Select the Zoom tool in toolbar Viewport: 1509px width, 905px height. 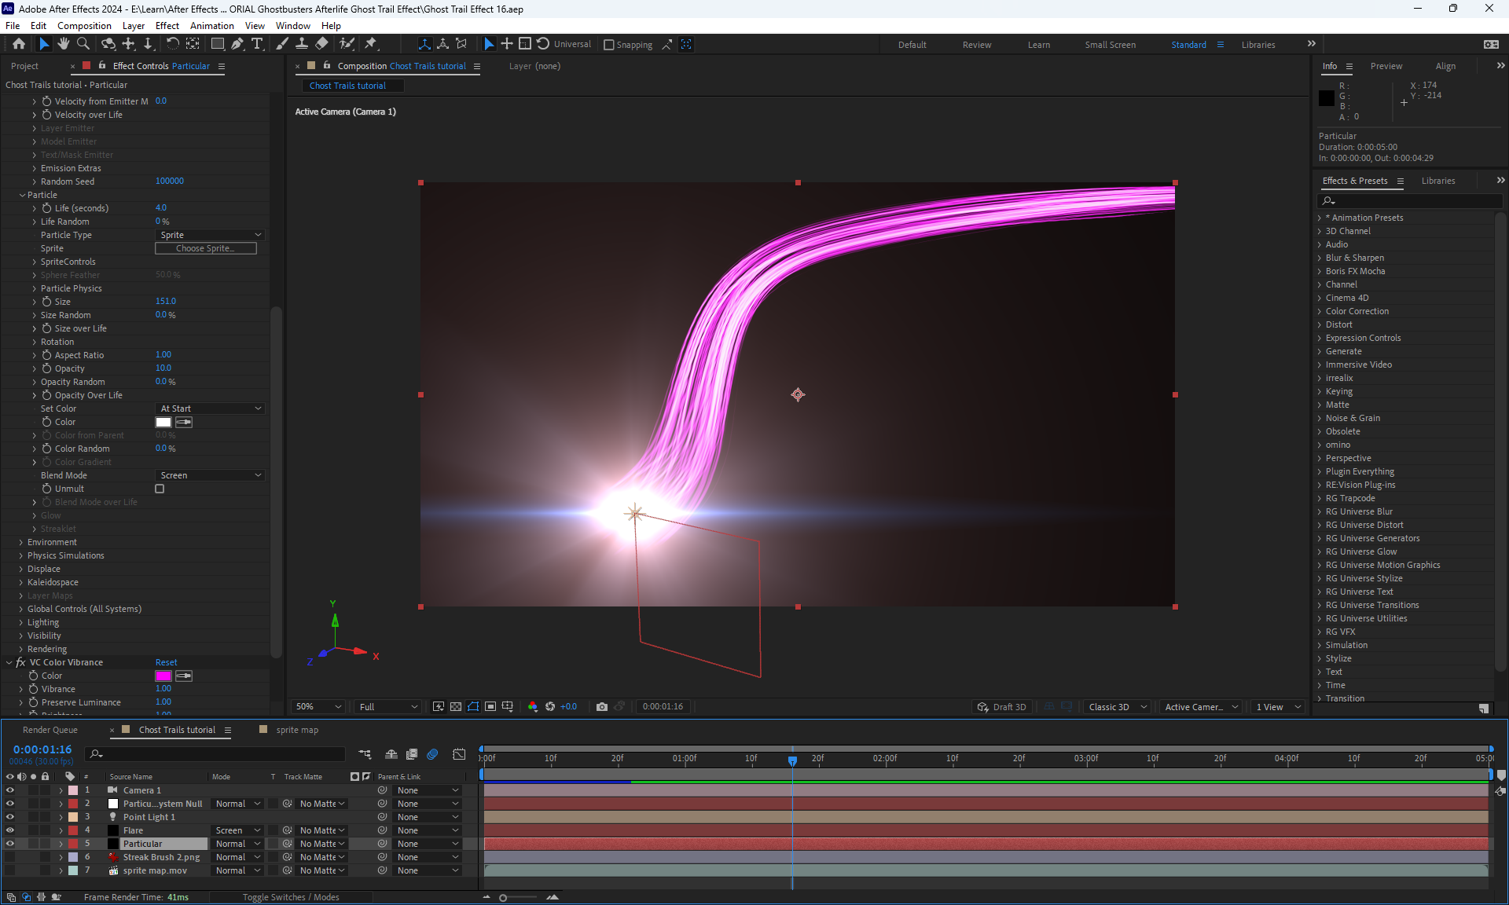tap(83, 44)
